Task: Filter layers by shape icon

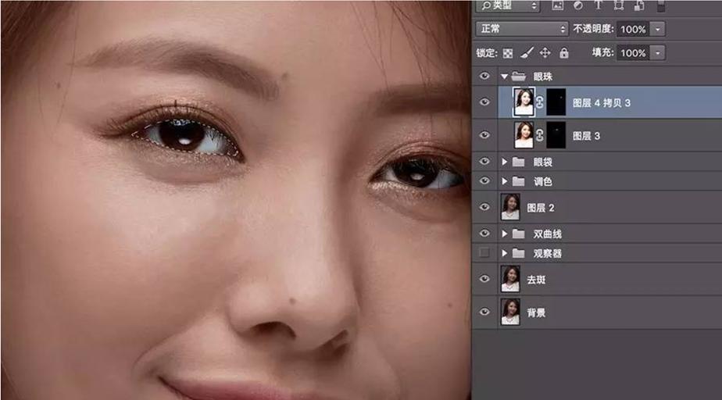Action: (x=618, y=5)
